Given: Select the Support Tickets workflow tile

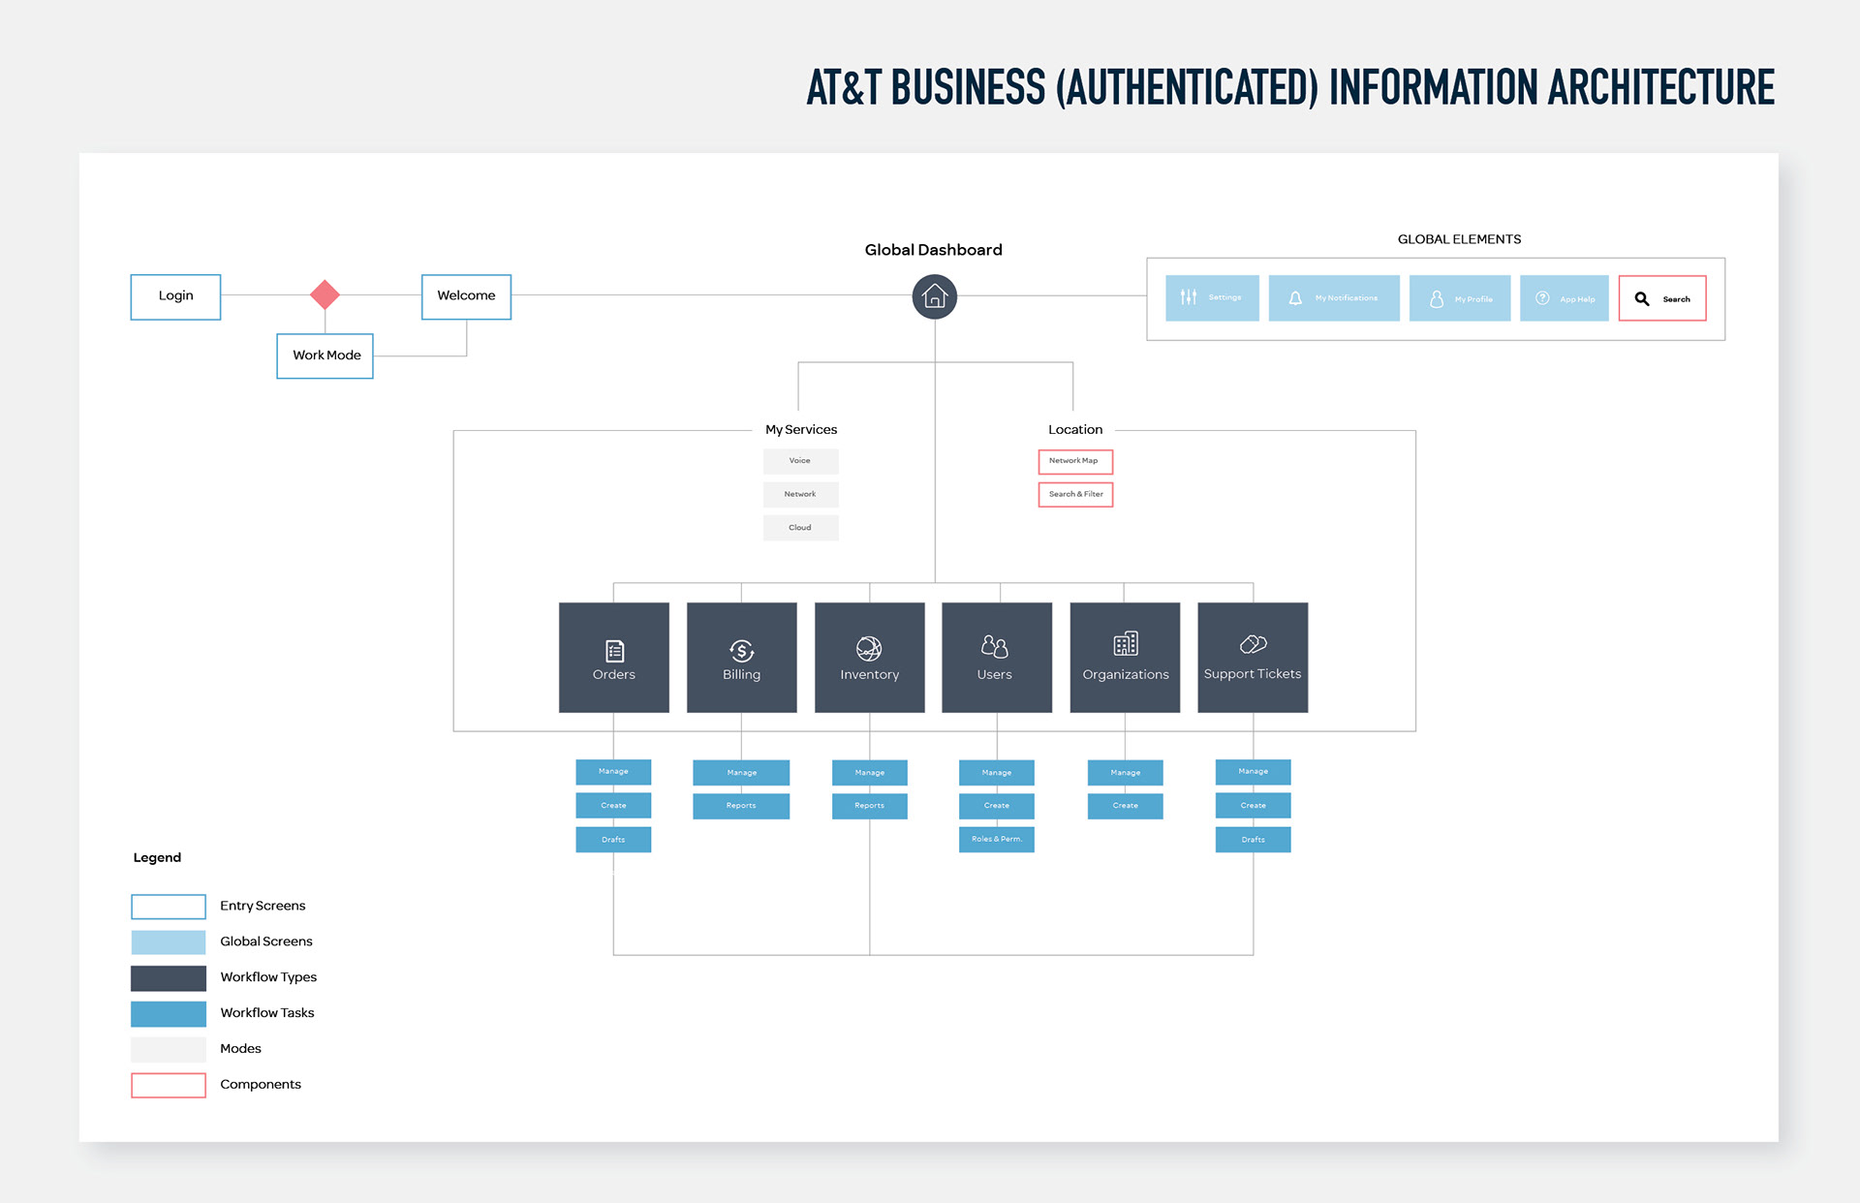Looking at the screenshot, I should coord(1253,658).
